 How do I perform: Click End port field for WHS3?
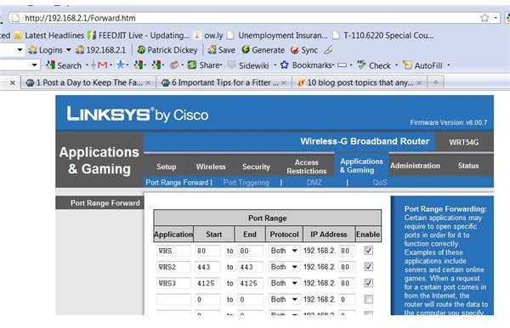(x=250, y=283)
